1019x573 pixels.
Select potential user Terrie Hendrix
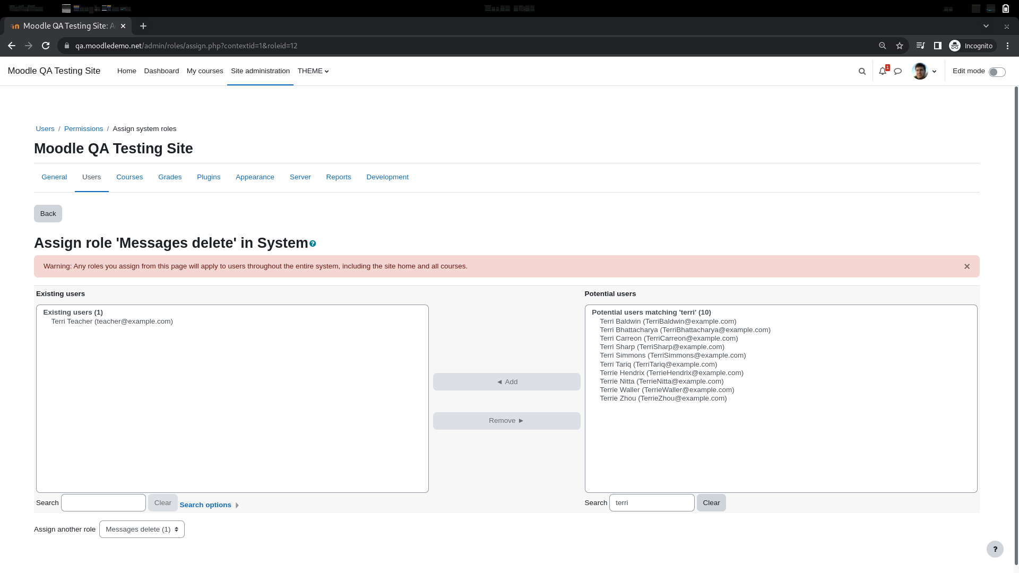[672, 373]
